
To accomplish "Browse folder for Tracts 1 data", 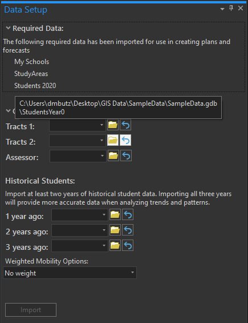I will (x=112, y=125).
